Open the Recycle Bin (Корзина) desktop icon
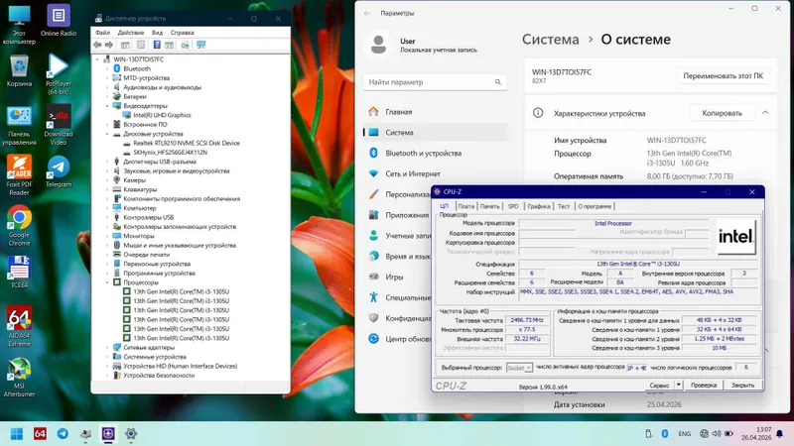The height and width of the screenshot is (446, 794). point(19,70)
